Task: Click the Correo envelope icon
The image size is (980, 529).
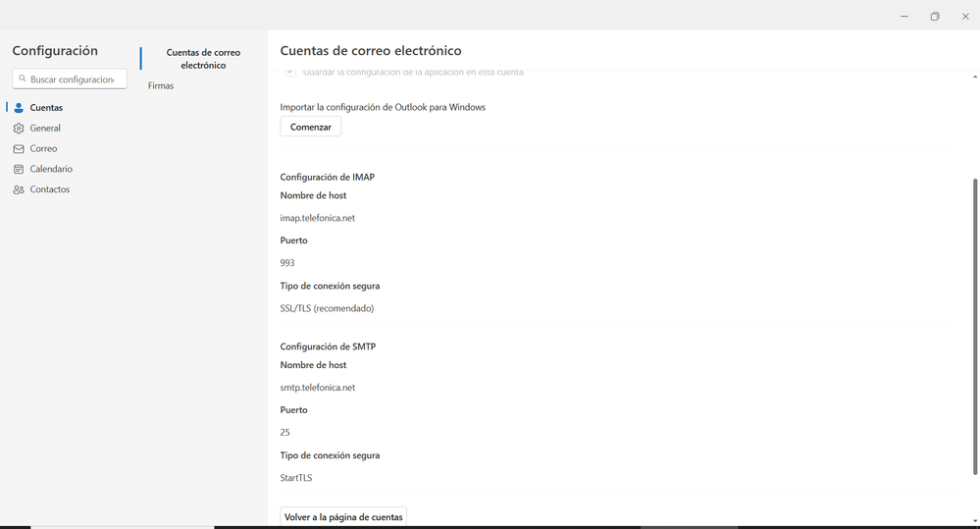Action: (19, 149)
